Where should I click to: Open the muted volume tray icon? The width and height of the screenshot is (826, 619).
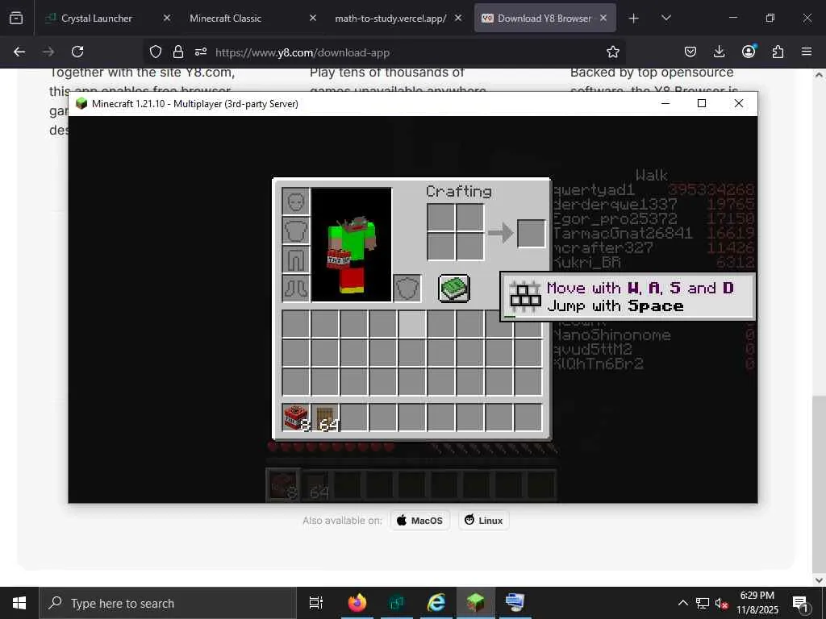pos(721,603)
